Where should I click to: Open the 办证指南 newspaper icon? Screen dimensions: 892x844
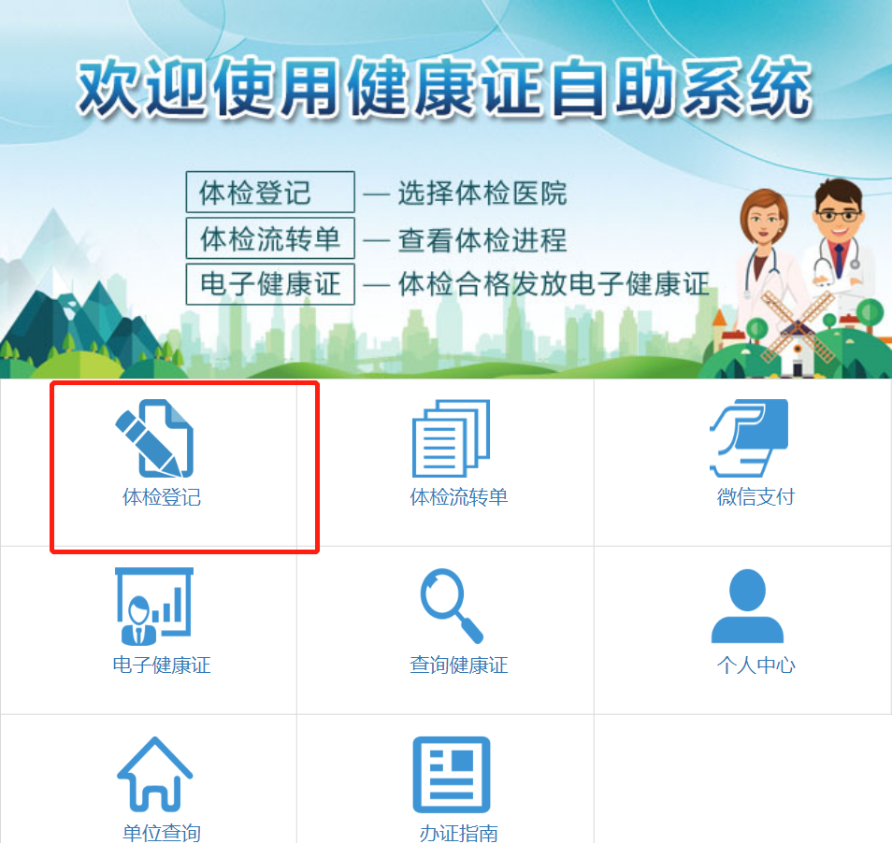coord(452,775)
